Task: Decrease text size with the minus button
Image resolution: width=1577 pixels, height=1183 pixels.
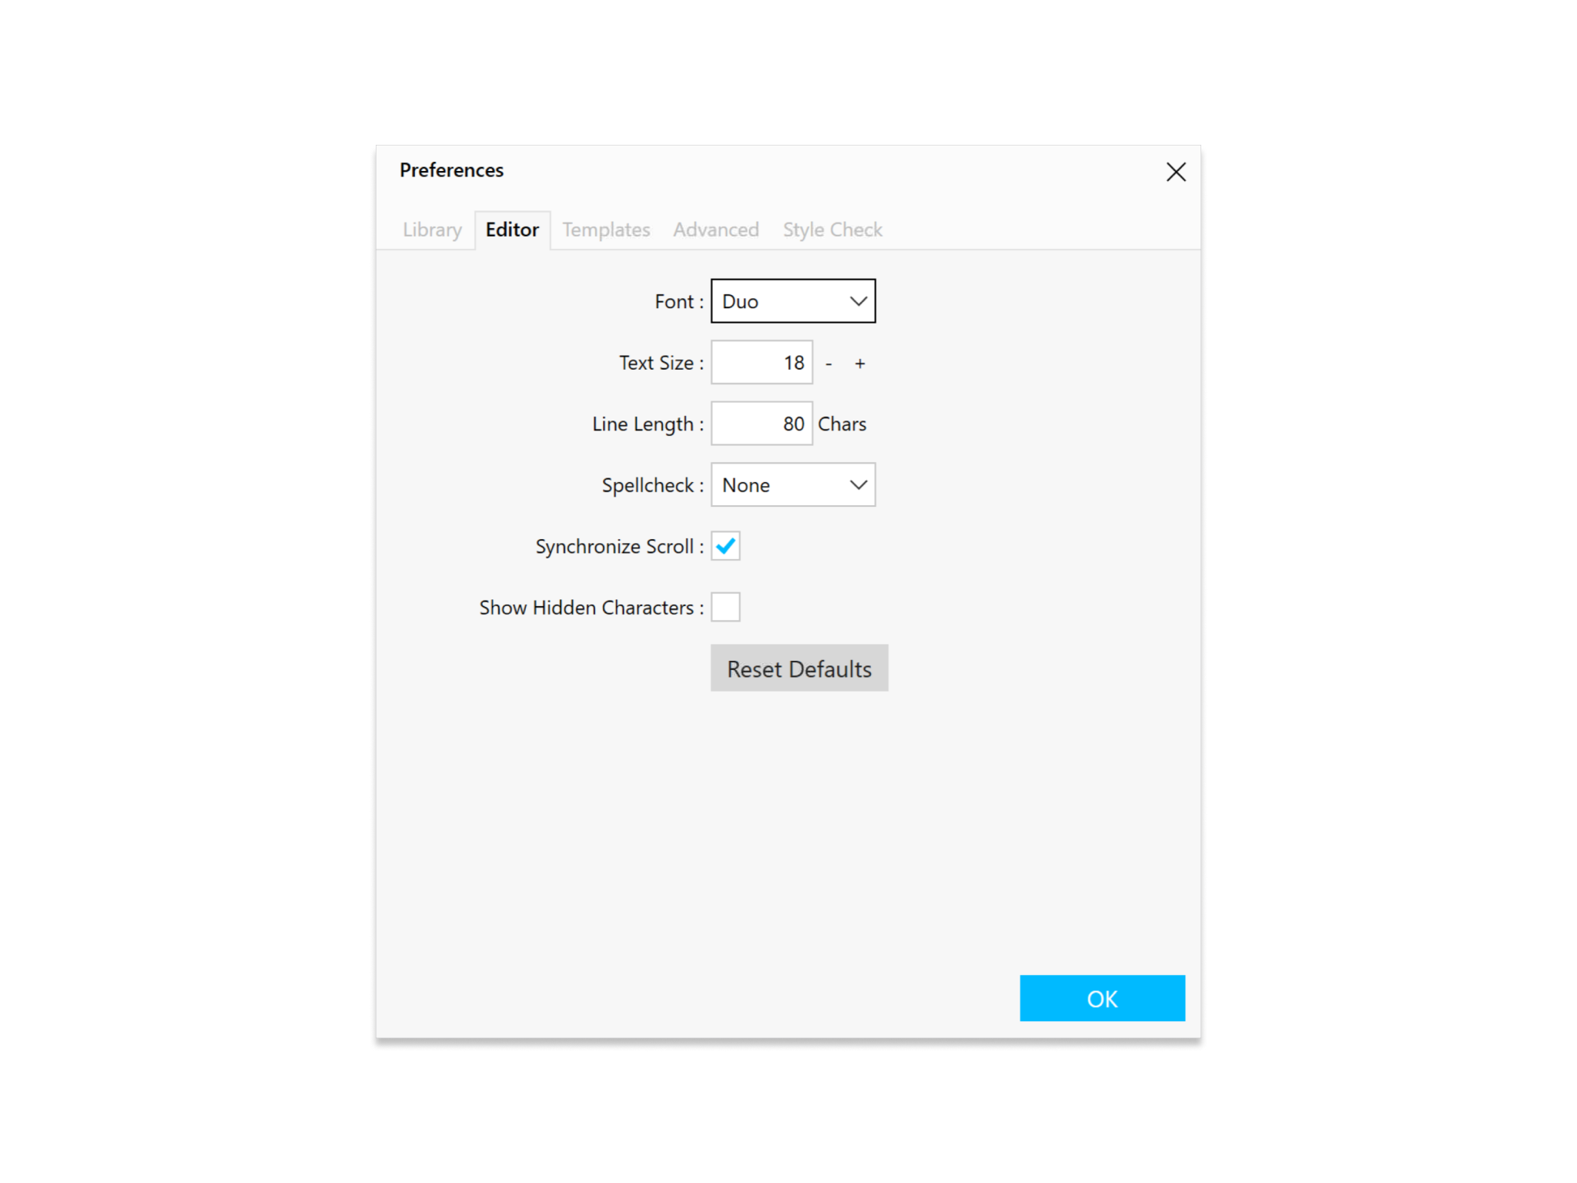Action: click(829, 363)
